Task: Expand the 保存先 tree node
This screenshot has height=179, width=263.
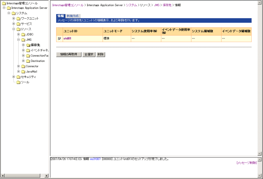Action: click(x=23, y=45)
